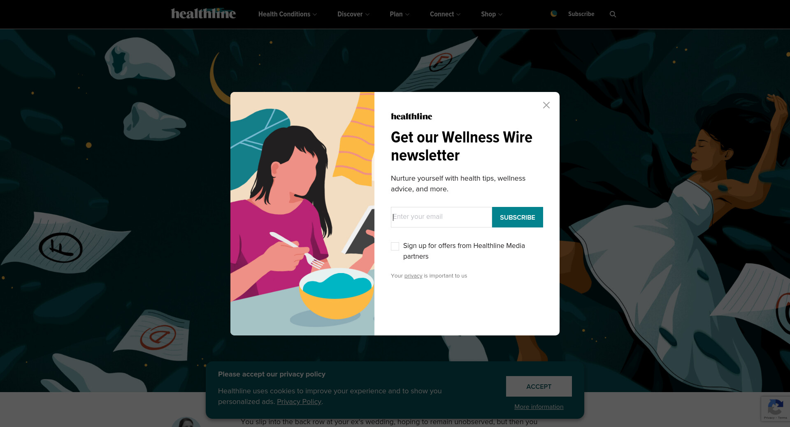Open More information about cookies
790x427 pixels.
(x=539, y=407)
